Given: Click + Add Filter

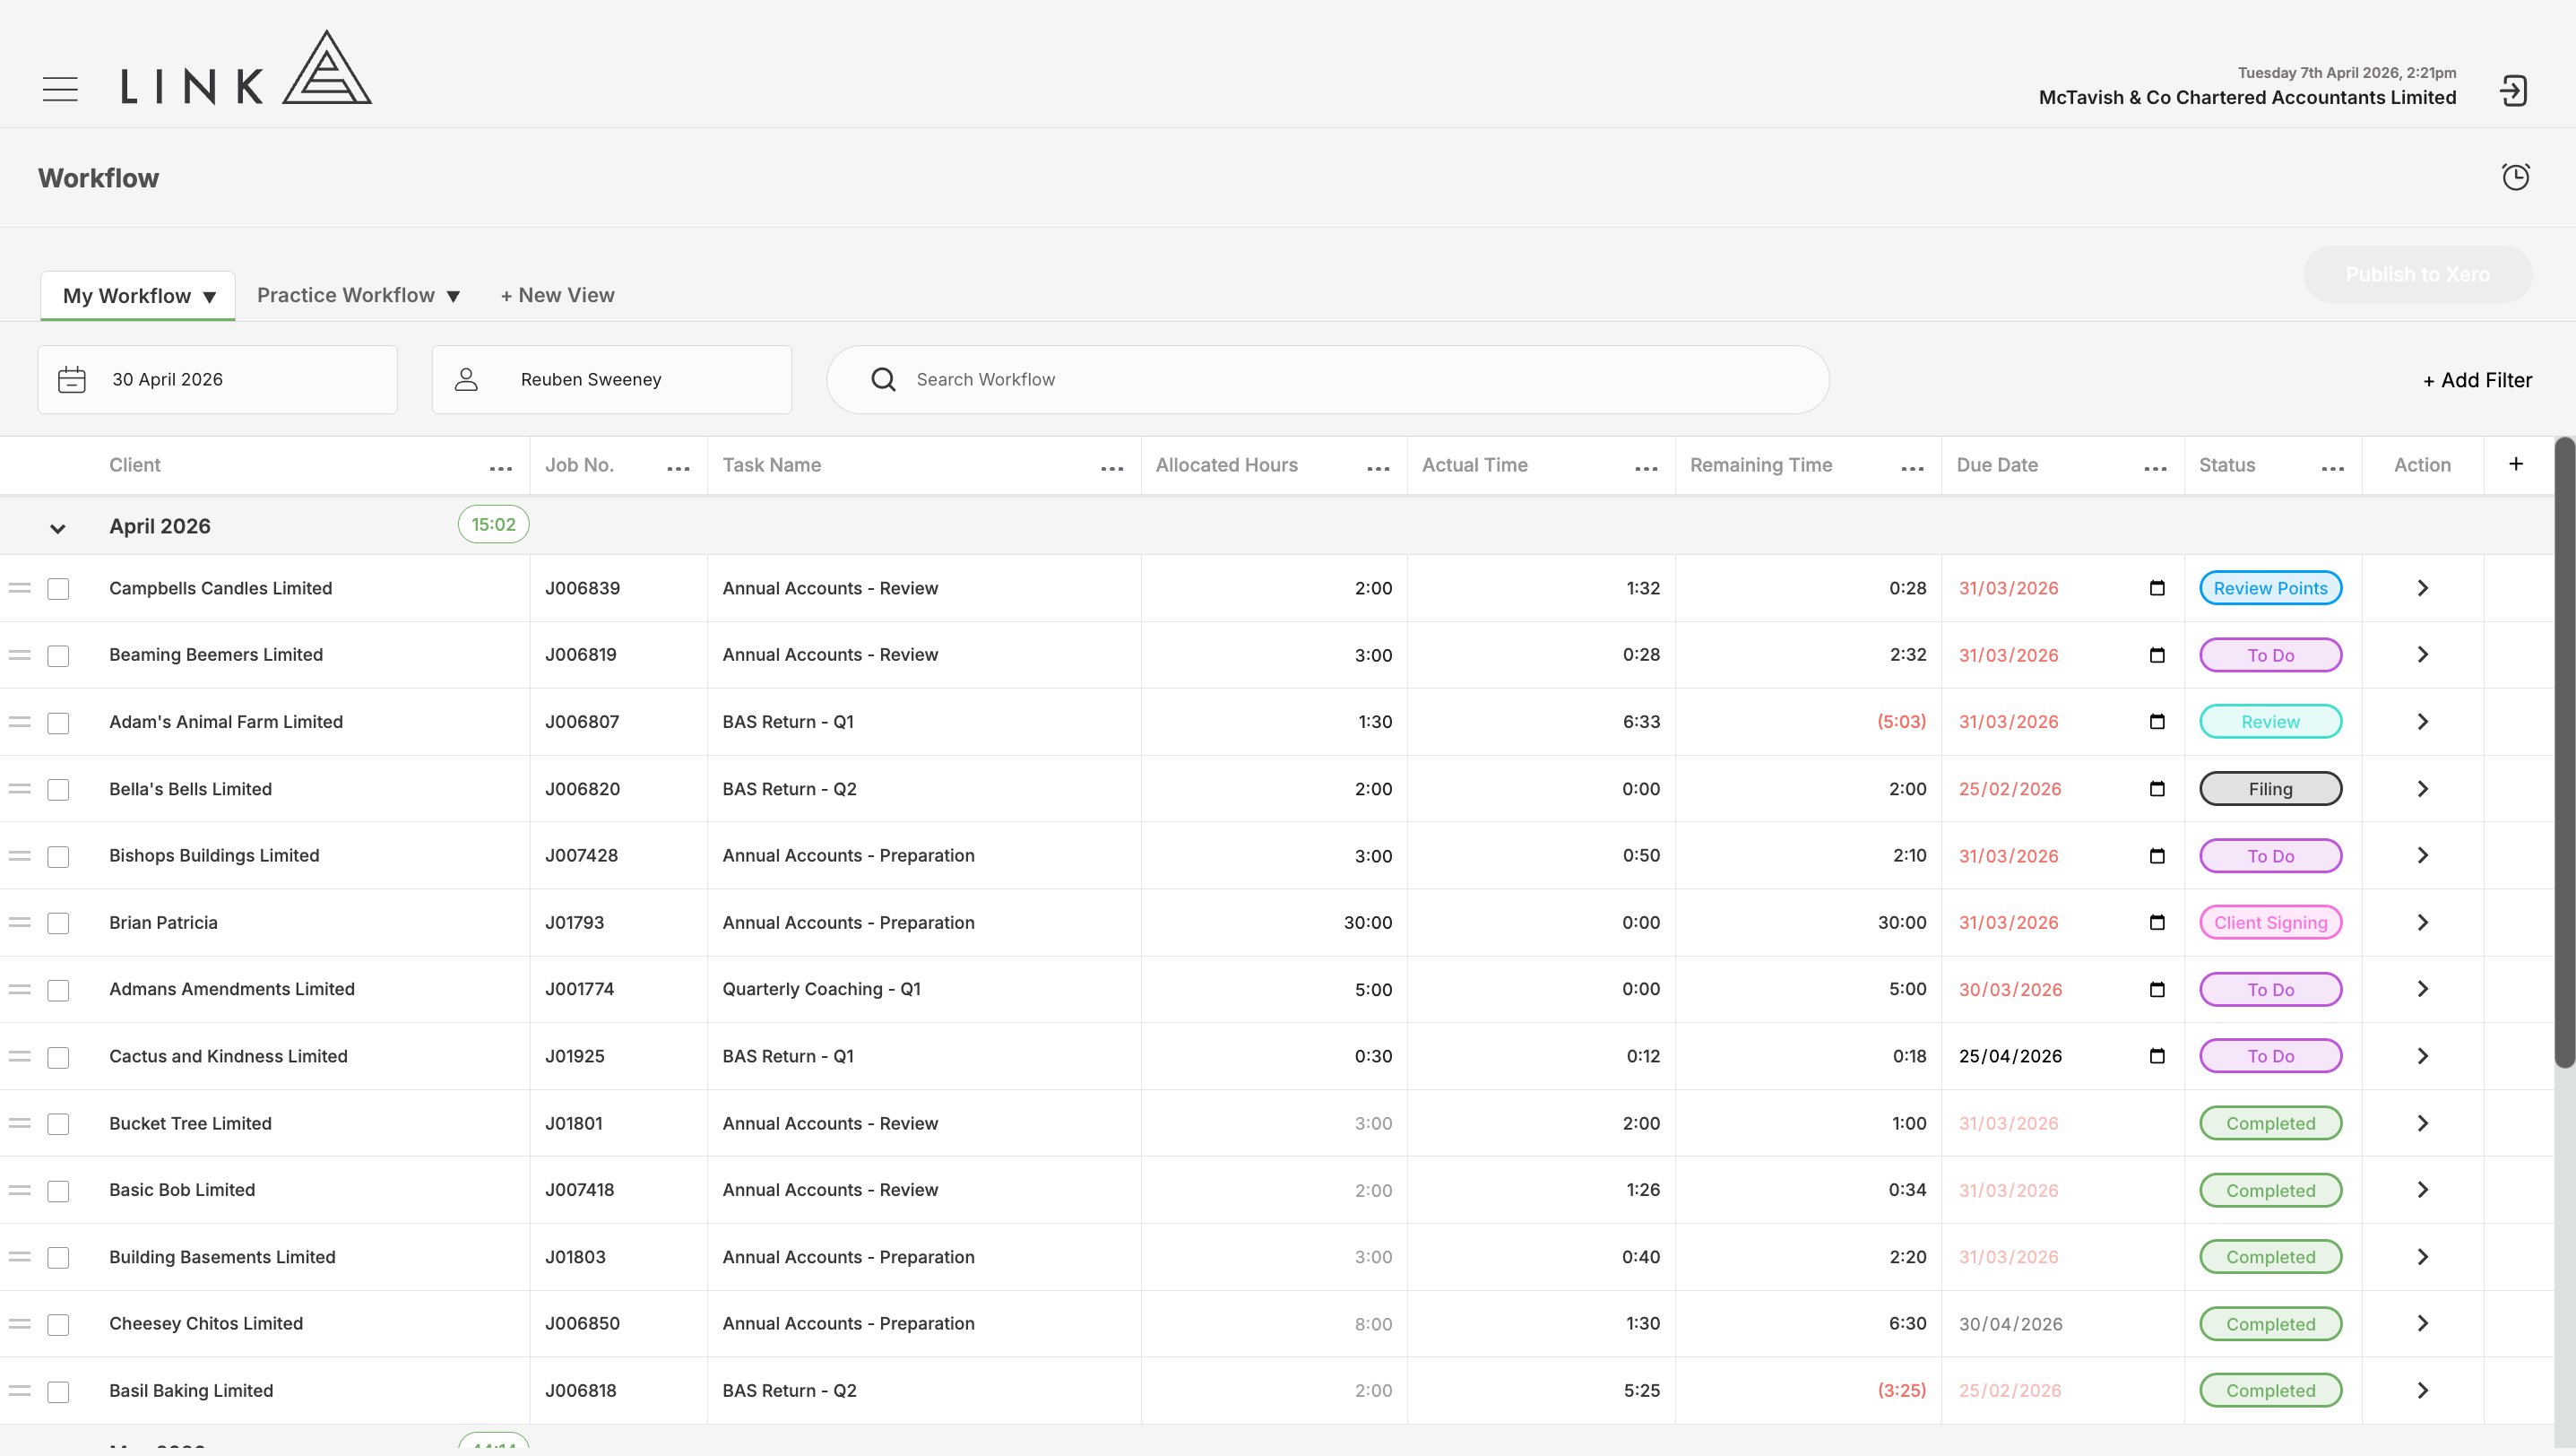Looking at the screenshot, I should (2478, 380).
